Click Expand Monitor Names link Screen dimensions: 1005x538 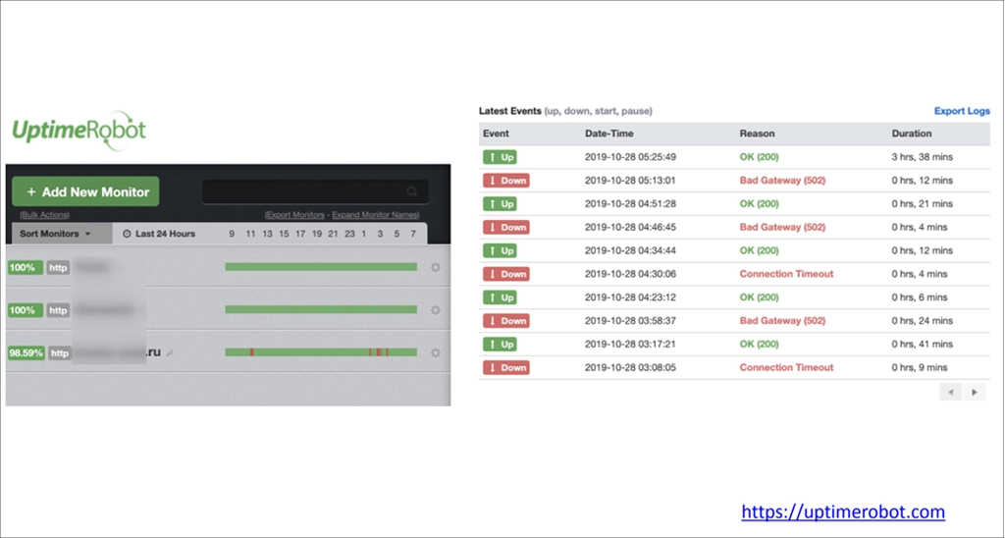pos(376,215)
